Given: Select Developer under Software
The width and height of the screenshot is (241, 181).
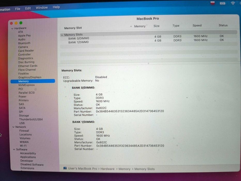Looking at the screenshot, I should tap(27, 161).
